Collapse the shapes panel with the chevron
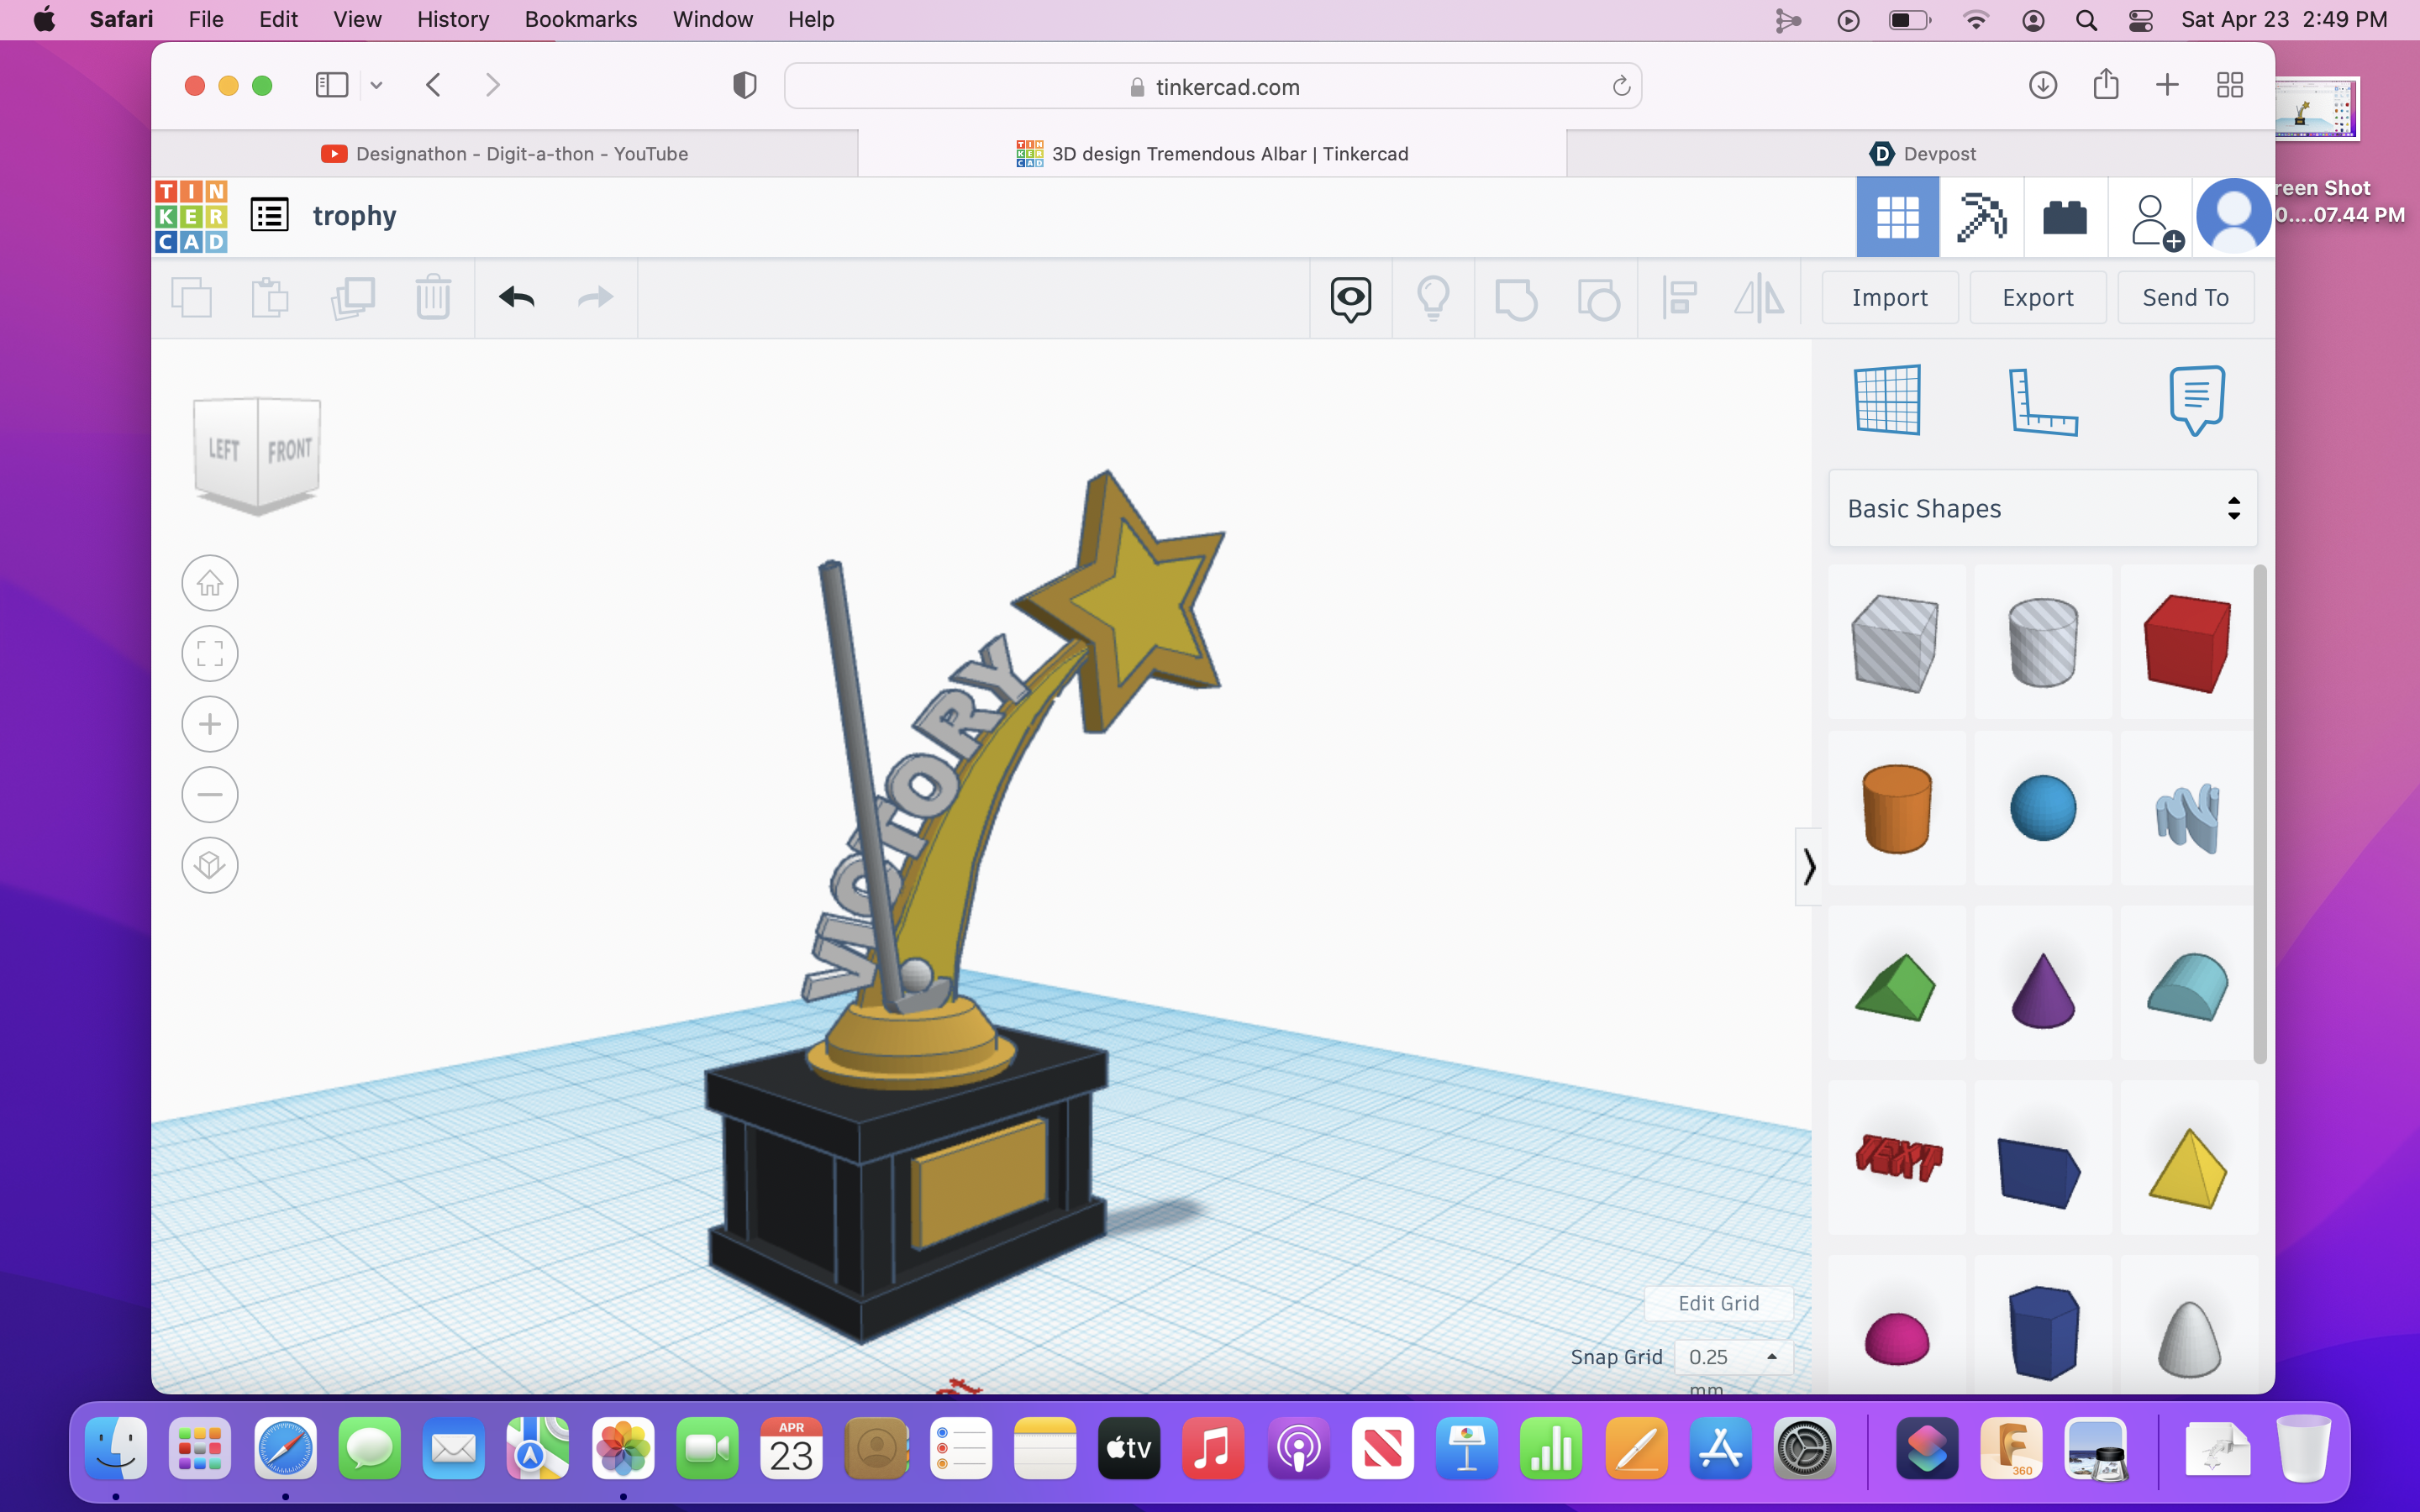The height and width of the screenshot is (1512, 2420). tap(1808, 866)
